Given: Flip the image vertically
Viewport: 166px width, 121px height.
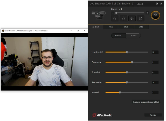Looking at the screenshot, I should tap(132, 18).
